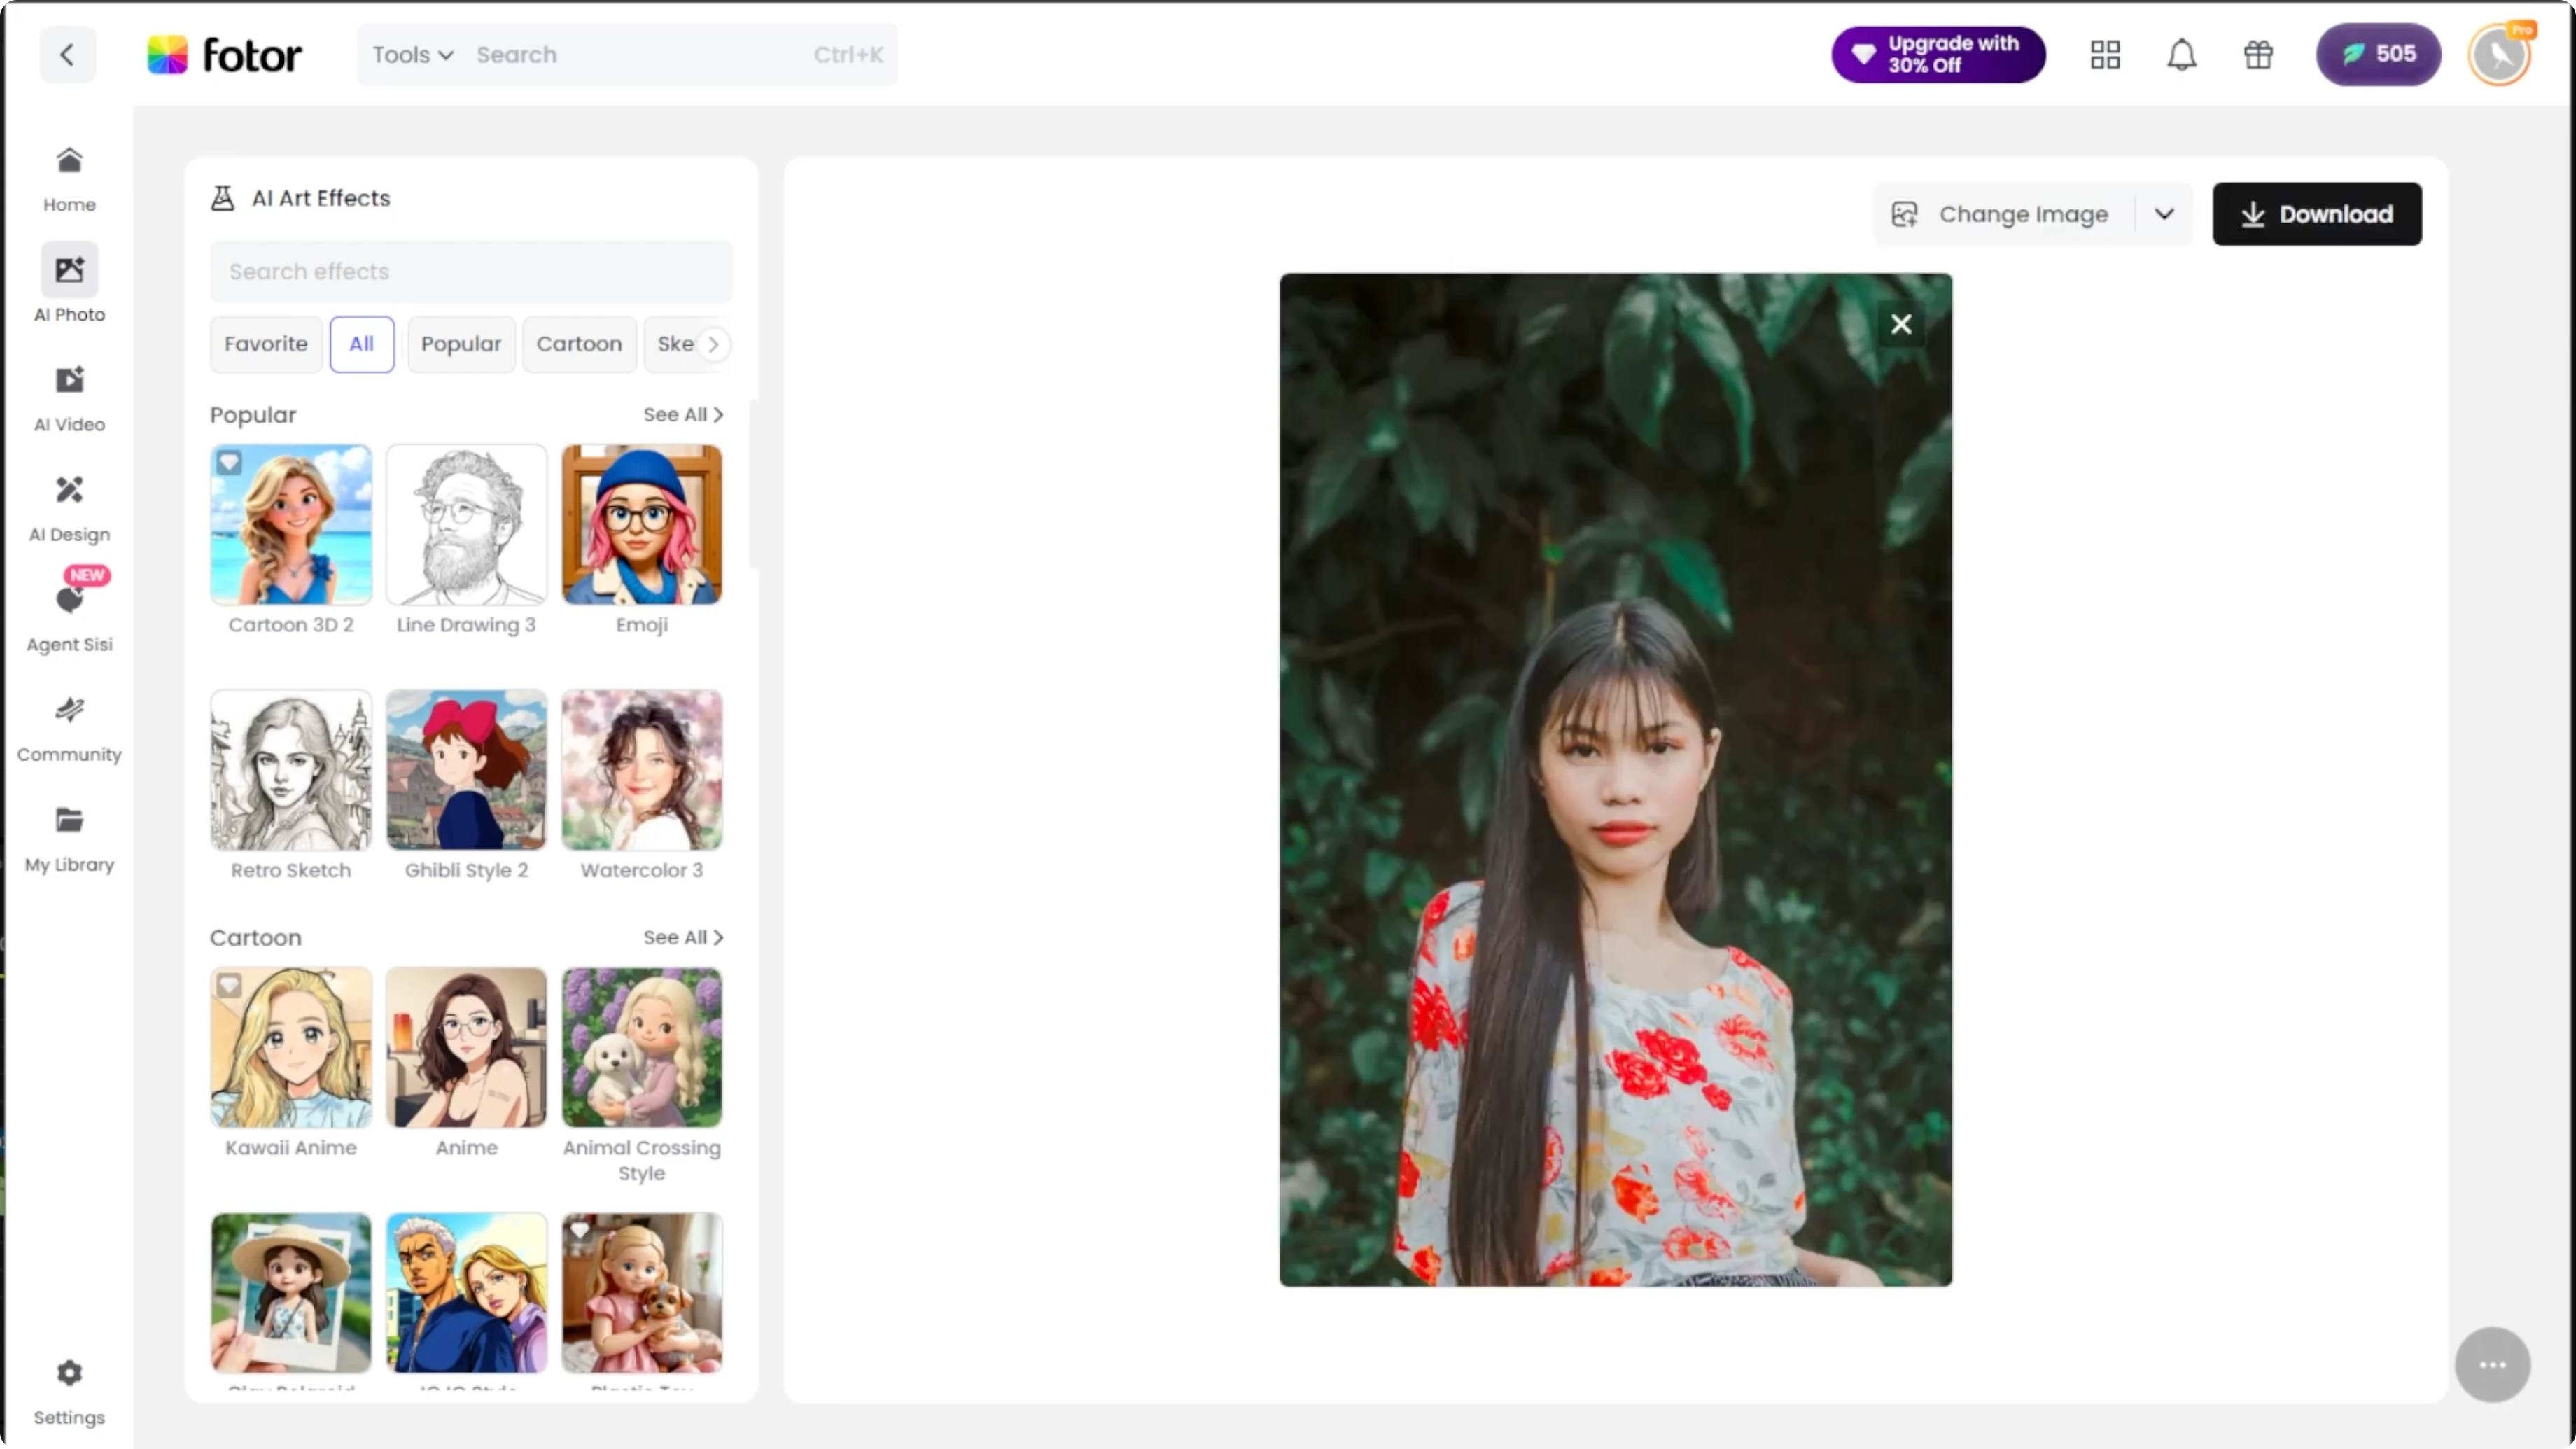Apply the Watercolor 3 effect

point(642,770)
